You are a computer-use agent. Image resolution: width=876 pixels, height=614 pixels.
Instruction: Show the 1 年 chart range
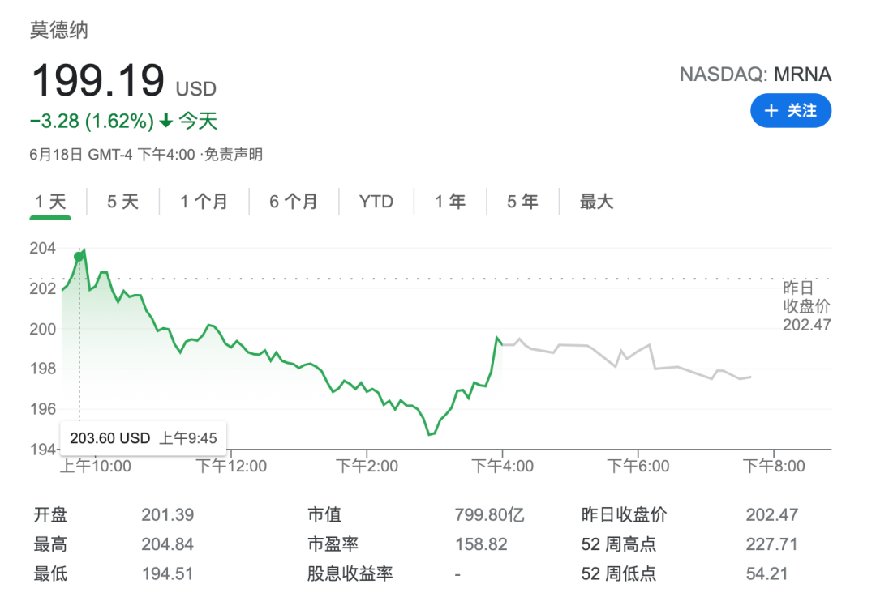pyautogui.click(x=450, y=202)
